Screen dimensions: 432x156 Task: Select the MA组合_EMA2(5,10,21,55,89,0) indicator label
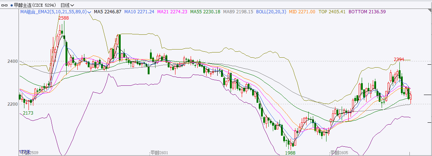(x=53, y=12)
